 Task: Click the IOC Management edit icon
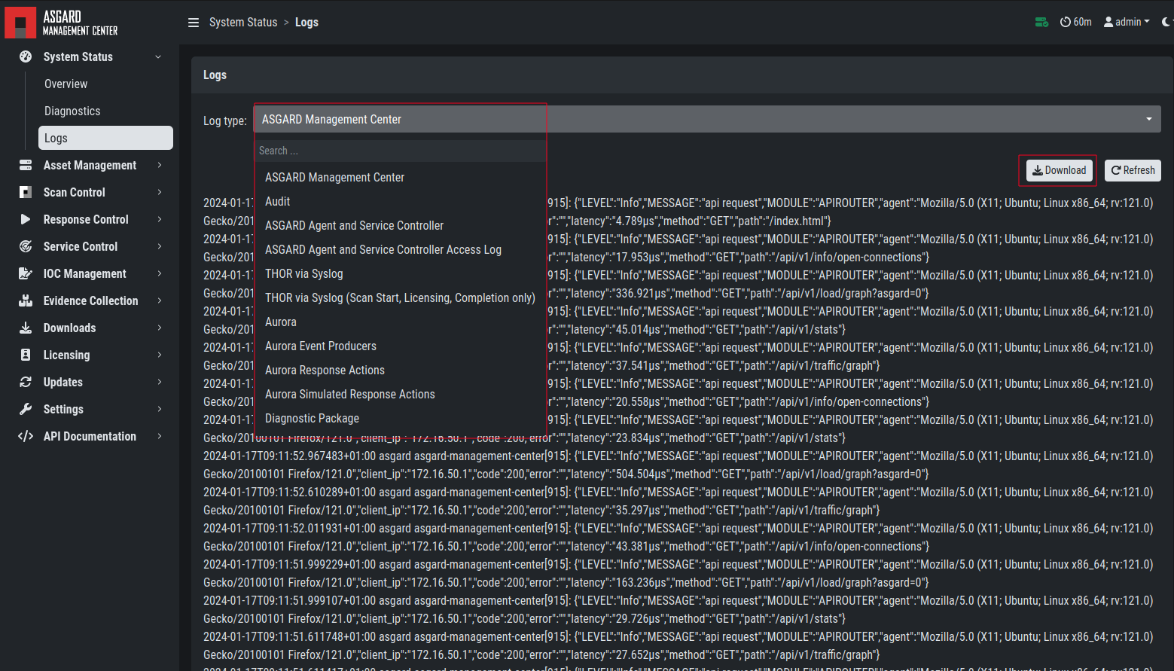click(x=26, y=273)
